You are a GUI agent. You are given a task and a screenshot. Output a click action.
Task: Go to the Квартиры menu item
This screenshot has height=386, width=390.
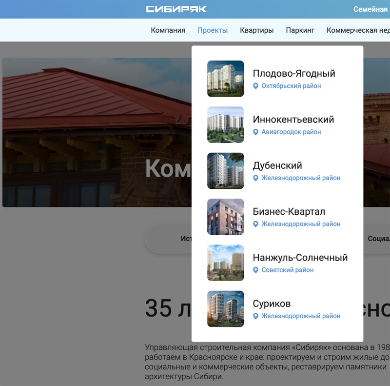pyautogui.click(x=257, y=30)
